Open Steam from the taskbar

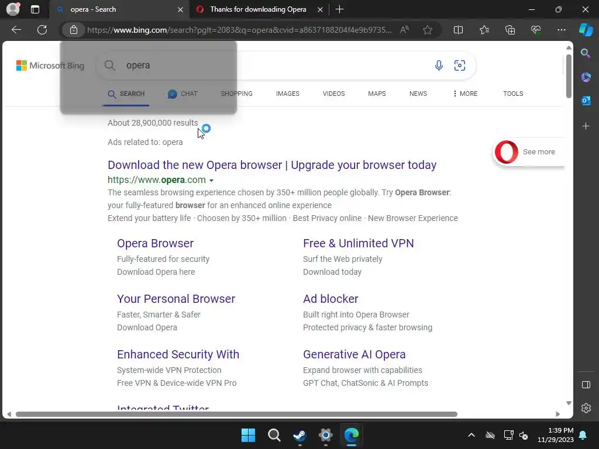[x=299, y=435]
